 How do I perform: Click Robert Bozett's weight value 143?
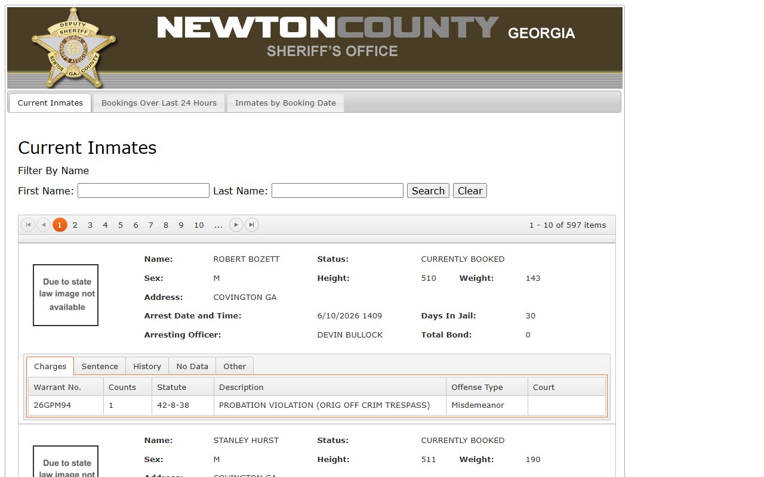[x=533, y=278]
